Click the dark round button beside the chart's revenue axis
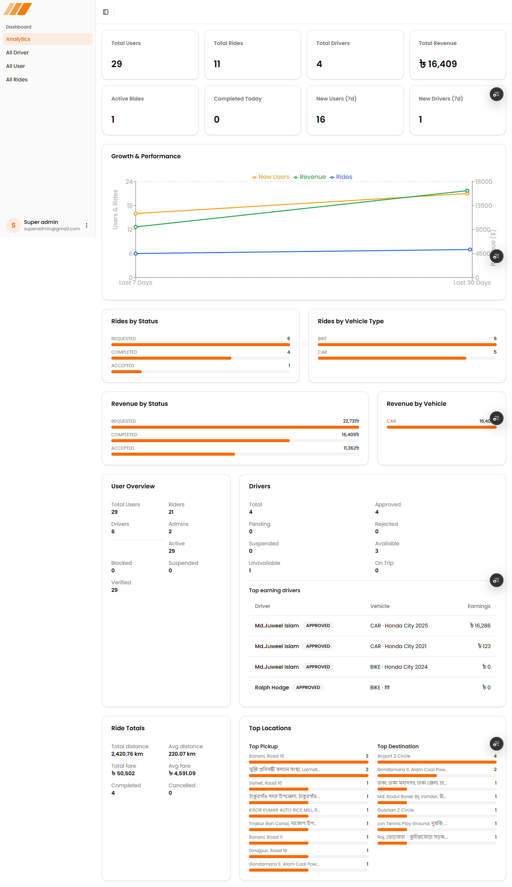 click(496, 257)
